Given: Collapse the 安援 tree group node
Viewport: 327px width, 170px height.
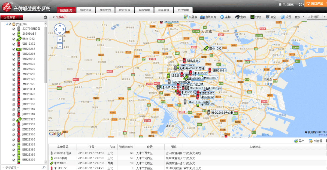Looking at the screenshot, I should click(7, 24).
